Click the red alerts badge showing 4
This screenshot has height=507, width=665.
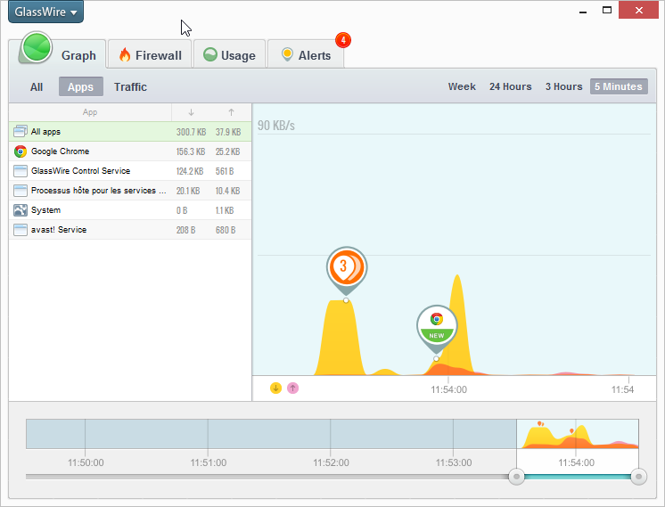click(x=343, y=40)
